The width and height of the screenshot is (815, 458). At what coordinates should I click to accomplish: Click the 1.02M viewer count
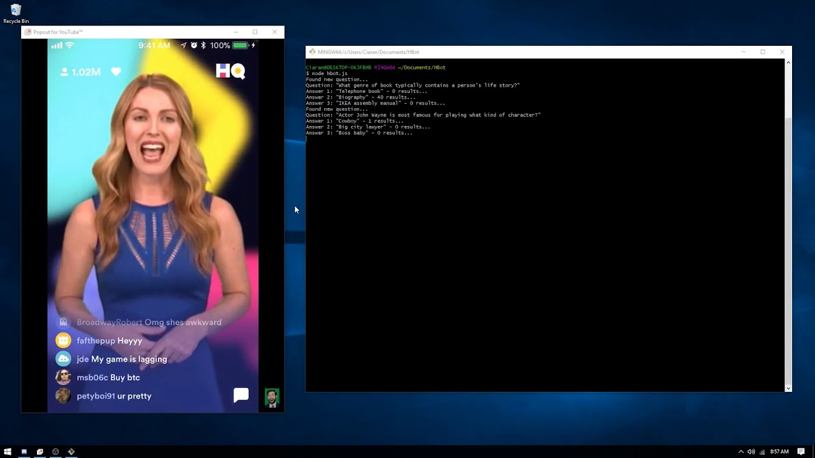pos(80,72)
